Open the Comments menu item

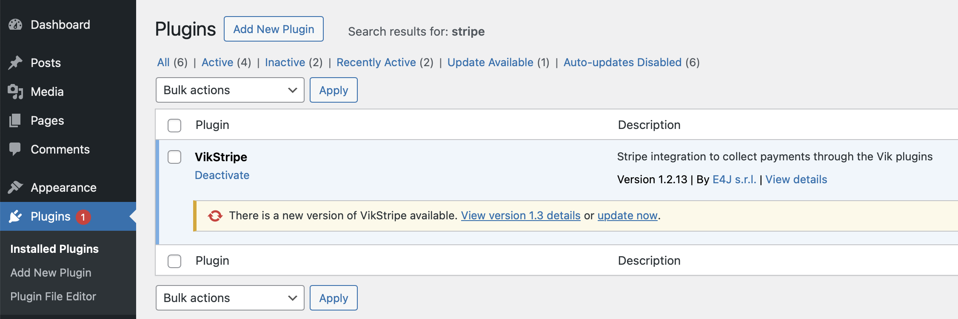coord(68,149)
